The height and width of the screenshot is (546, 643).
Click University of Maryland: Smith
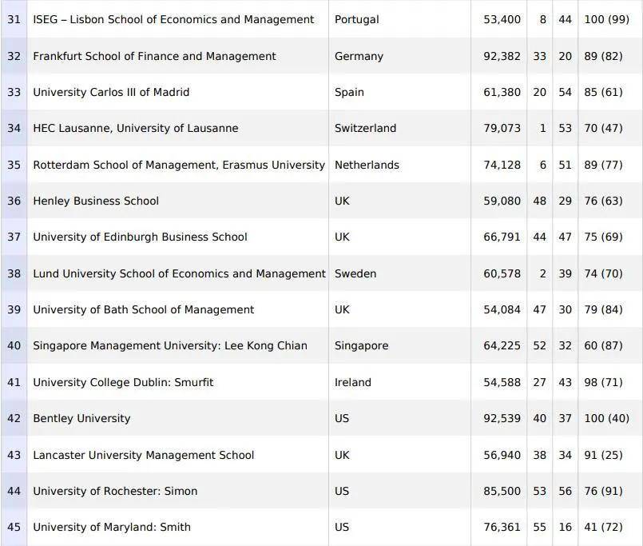[112, 527]
